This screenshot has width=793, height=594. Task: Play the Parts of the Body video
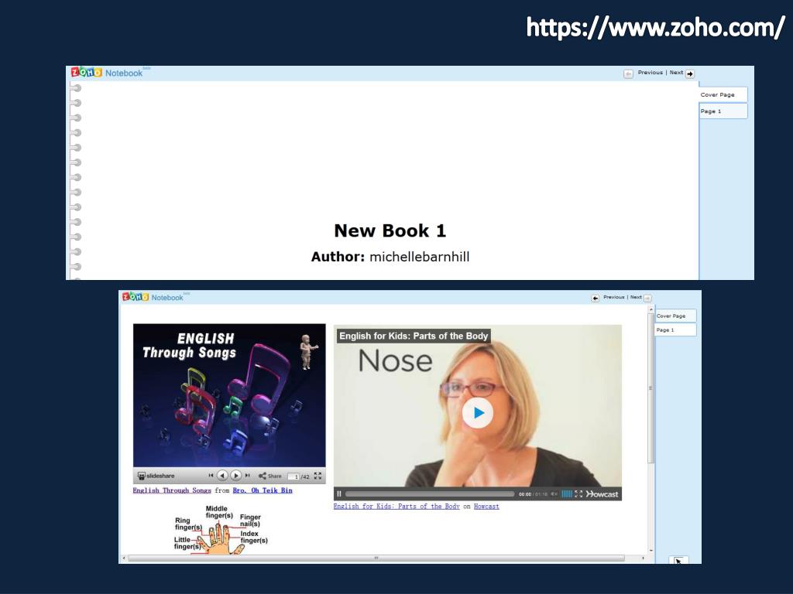477,413
